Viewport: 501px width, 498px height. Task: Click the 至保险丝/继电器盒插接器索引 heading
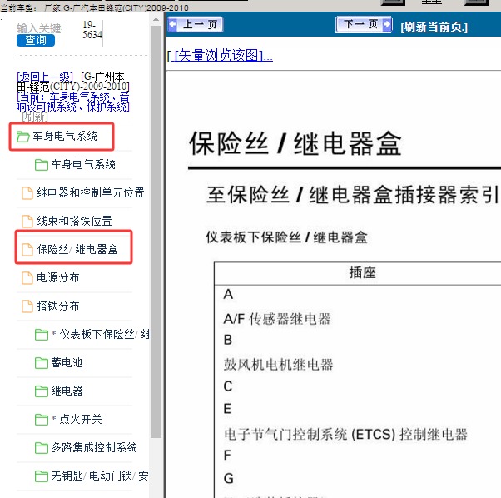click(352, 195)
